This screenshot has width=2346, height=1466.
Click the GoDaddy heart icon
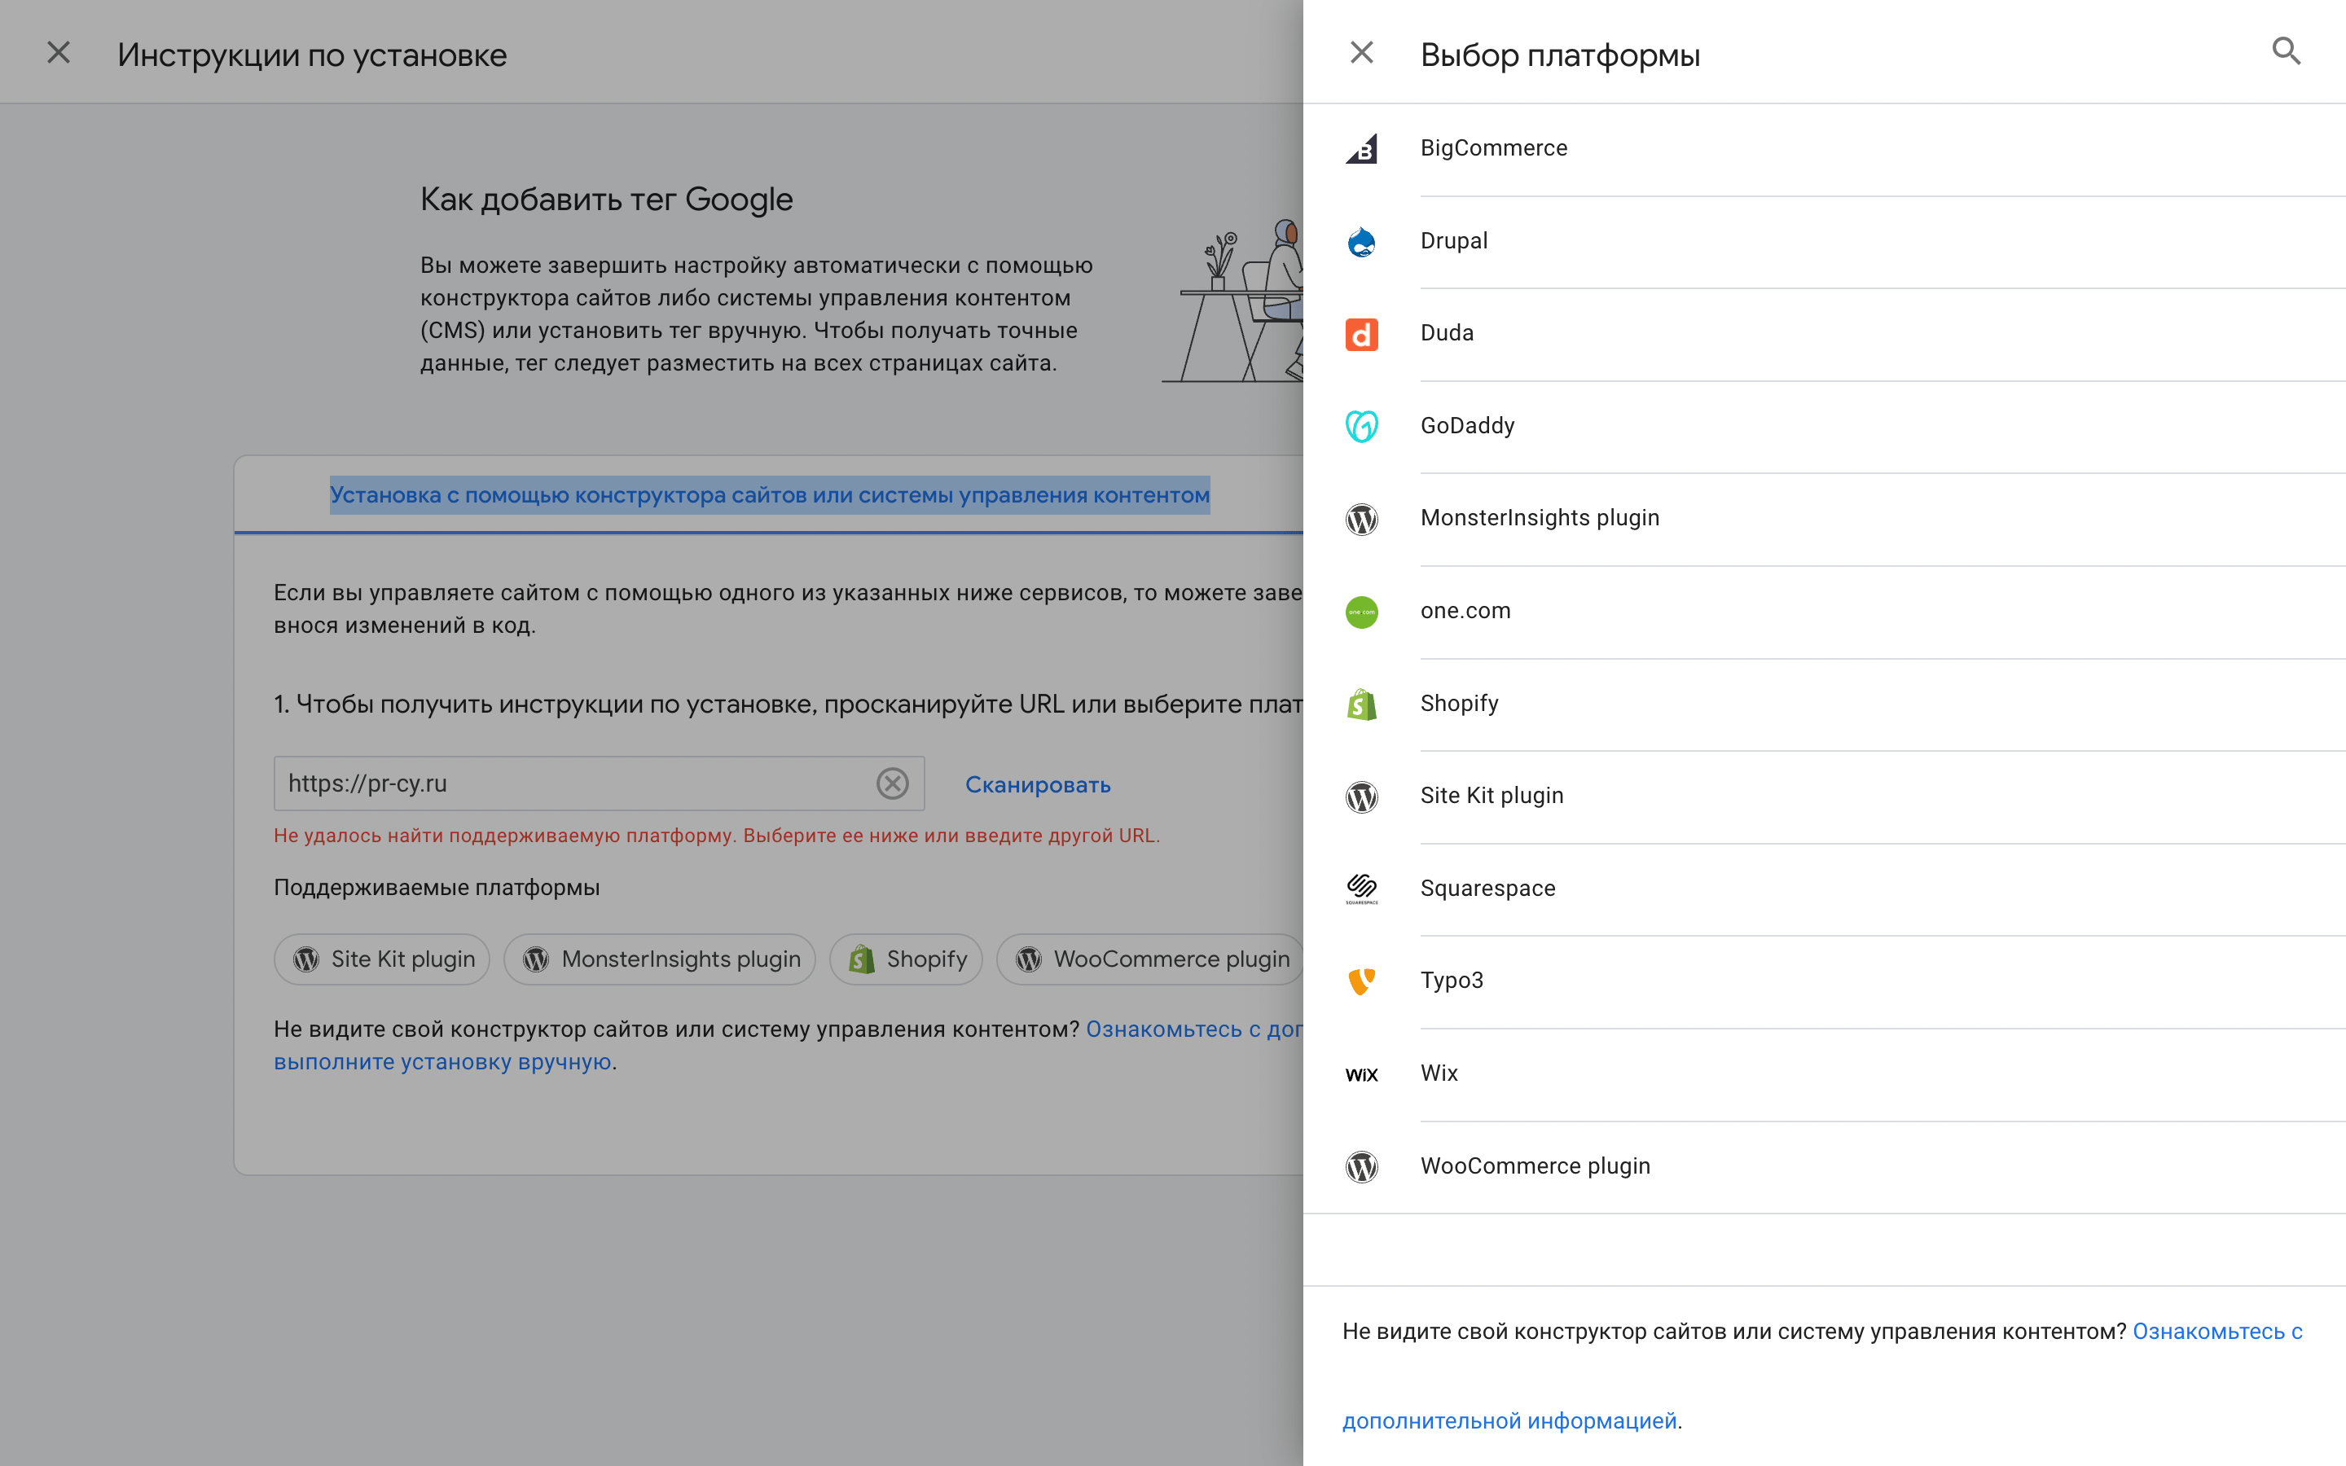pyautogui.click(x=1361, y=427)
